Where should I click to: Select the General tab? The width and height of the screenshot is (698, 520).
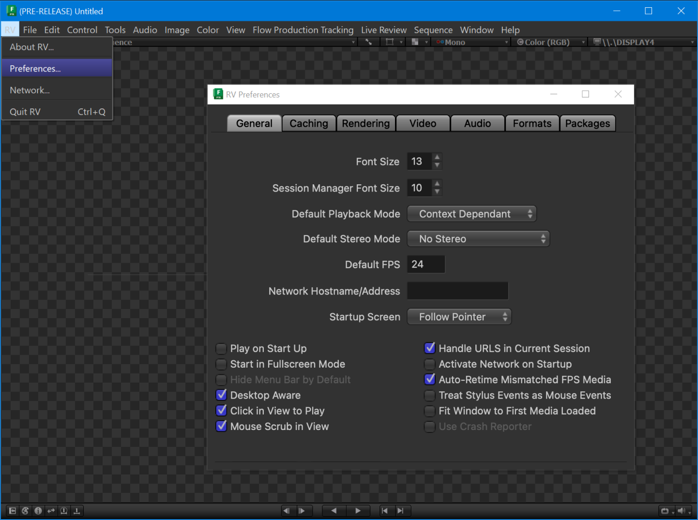[x=254, y=123]
